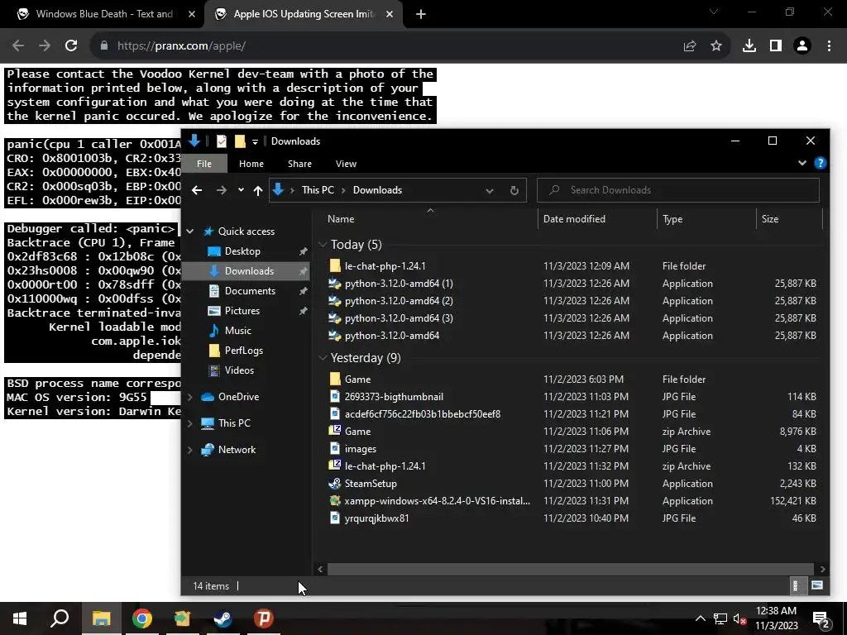
Task: Expand the This PC tree node
Action: coord(190,423)
